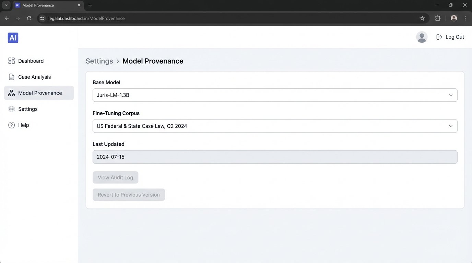Open Dashboard from the sidebar
This screenshot has height=263, width=472.
point(31,61)
